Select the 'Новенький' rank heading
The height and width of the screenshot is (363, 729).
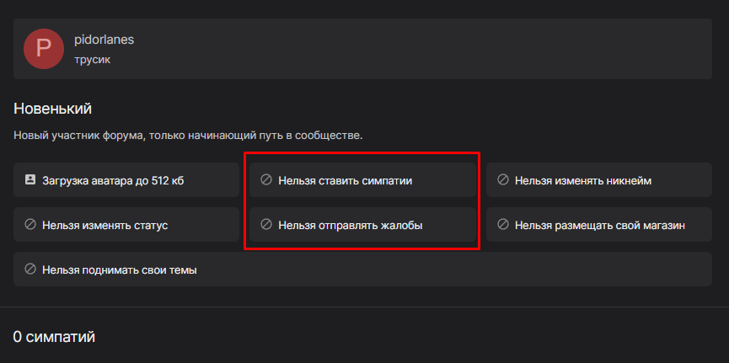52,109
